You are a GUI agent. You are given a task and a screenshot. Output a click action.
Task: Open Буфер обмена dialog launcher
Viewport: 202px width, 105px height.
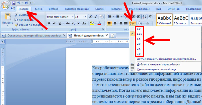(x=42, y=29)
